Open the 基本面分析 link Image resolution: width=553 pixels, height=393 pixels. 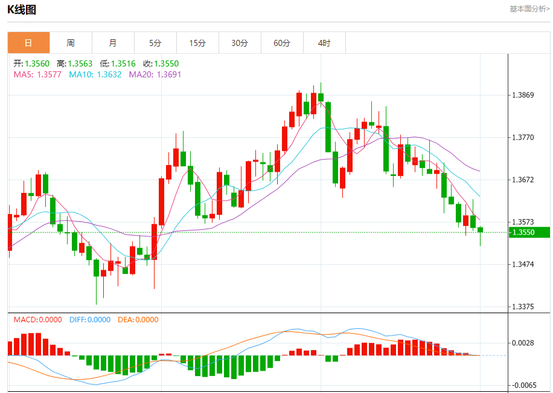pos(529,9)
